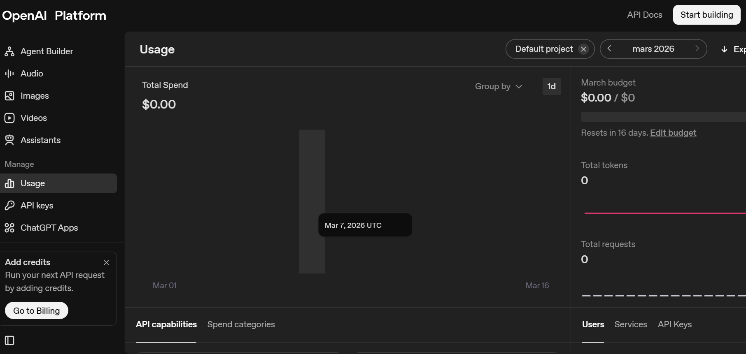746x354 pixels.
Task: Open the API keys page
Action: point(58,206)
